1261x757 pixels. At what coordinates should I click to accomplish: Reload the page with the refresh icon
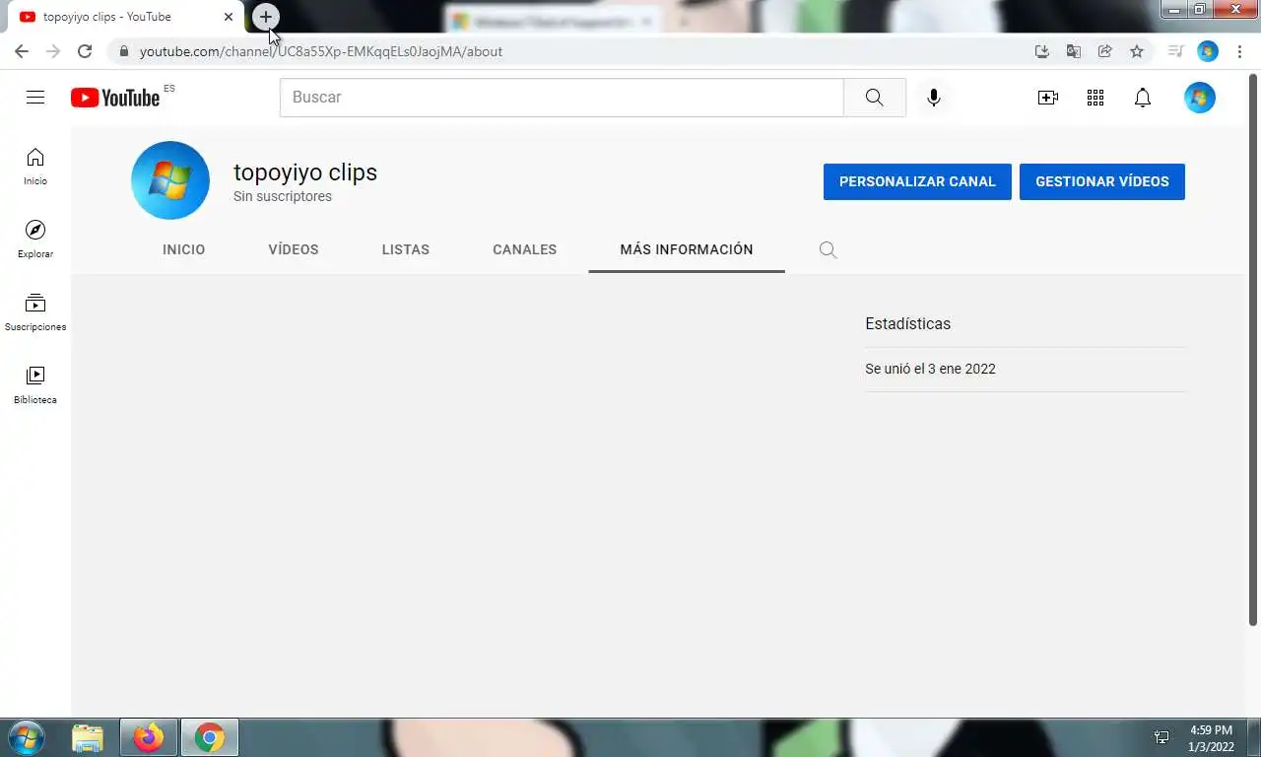(x=85, y=51)
